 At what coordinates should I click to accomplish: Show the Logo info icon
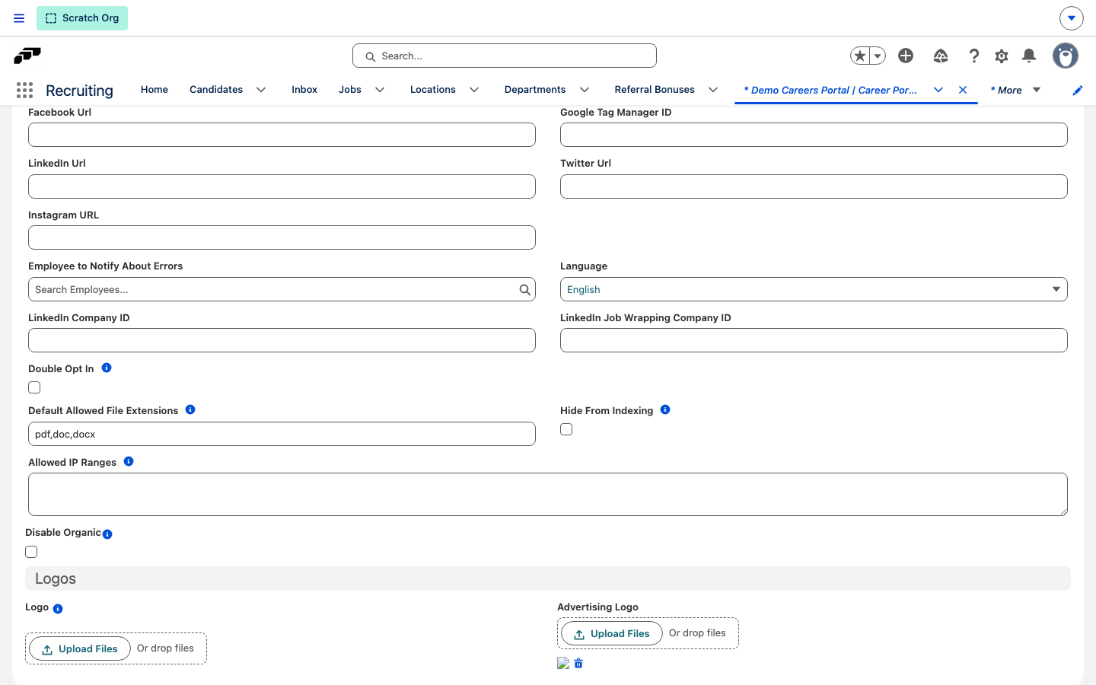pyautogui.click(x=58, y=609)
